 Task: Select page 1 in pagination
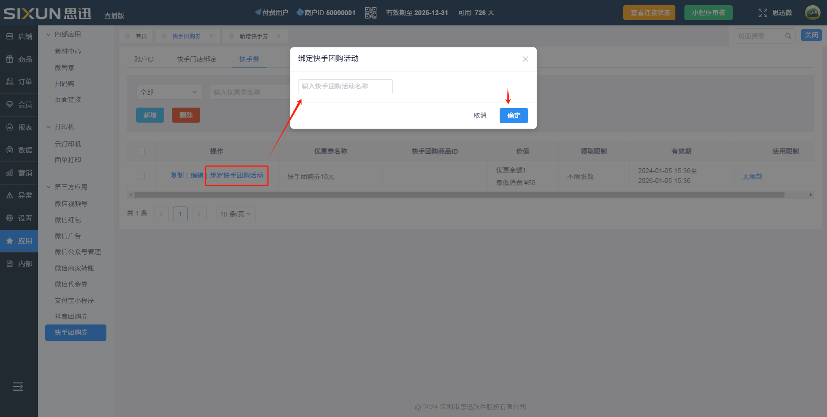[180, 214]
